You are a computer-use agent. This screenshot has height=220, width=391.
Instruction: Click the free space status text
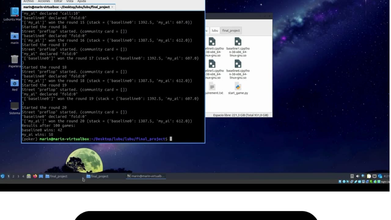(x=241, y=115)
